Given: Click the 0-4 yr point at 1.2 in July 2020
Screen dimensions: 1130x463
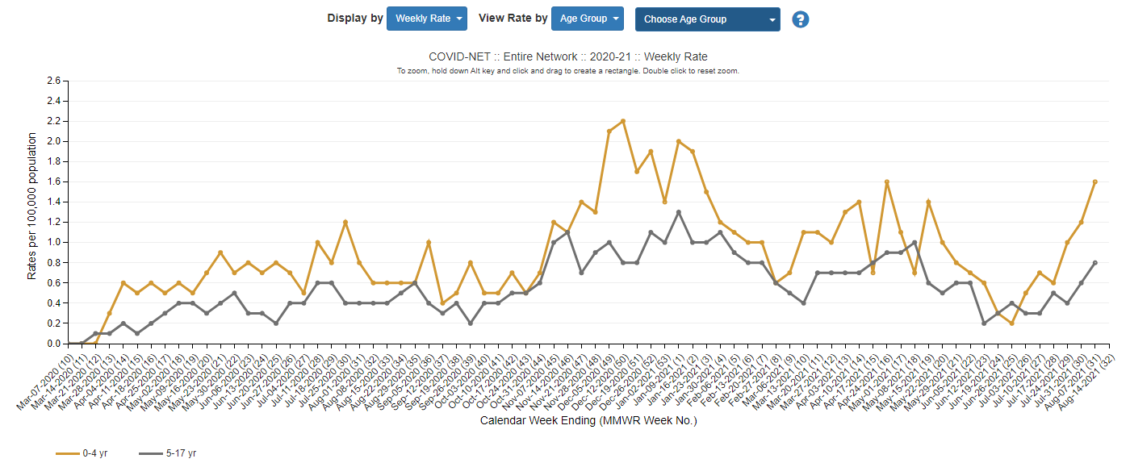Looking at the screenshot, I should coord(345,222).
